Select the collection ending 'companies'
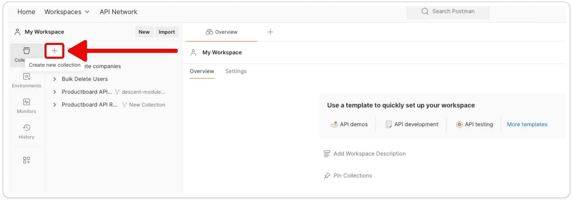 103,66
